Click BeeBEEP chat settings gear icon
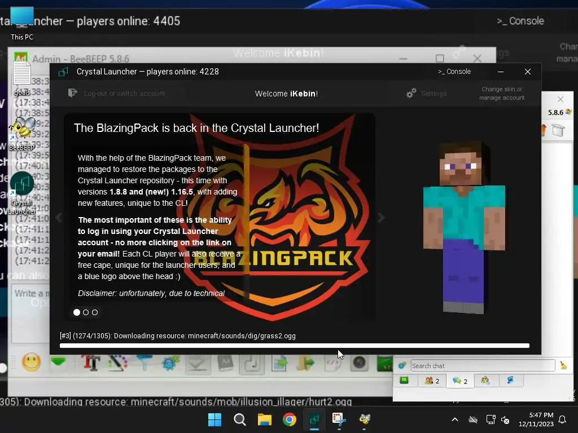Screen dimensions: 578x433 click(x=170, y=363)
